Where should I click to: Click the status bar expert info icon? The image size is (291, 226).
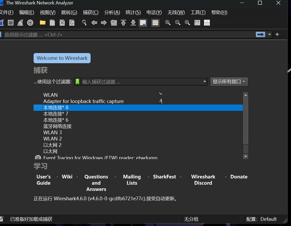[x=2, y=219]
